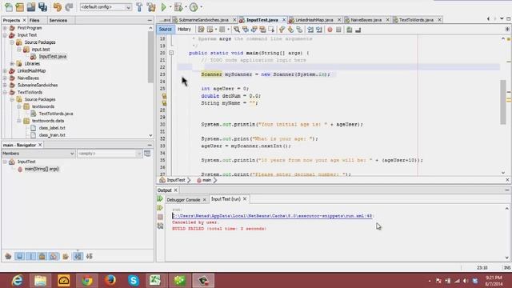Expand the First Program project node
The image size is (512, 288).
point(5,28)
